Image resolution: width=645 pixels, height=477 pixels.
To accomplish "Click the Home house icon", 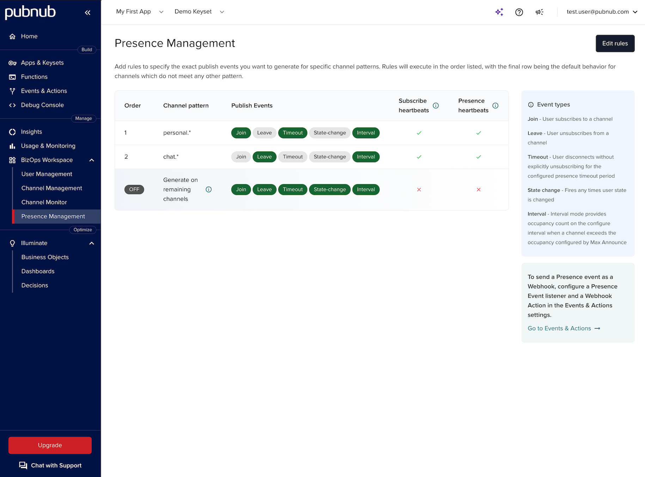I will (12, 36).
